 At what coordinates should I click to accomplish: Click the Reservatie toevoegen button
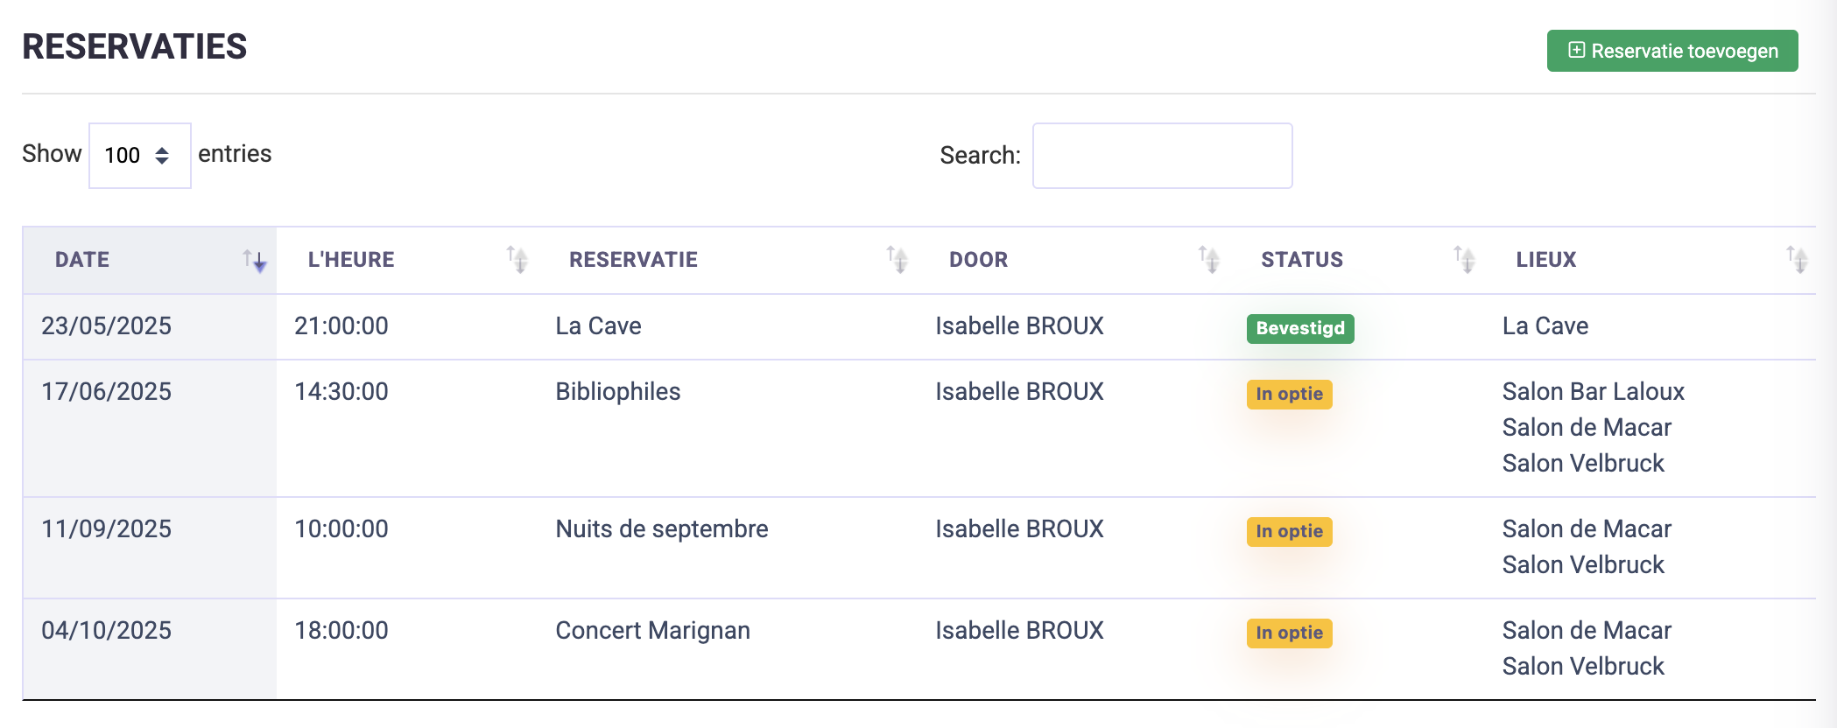click(x=1672, y=51)
